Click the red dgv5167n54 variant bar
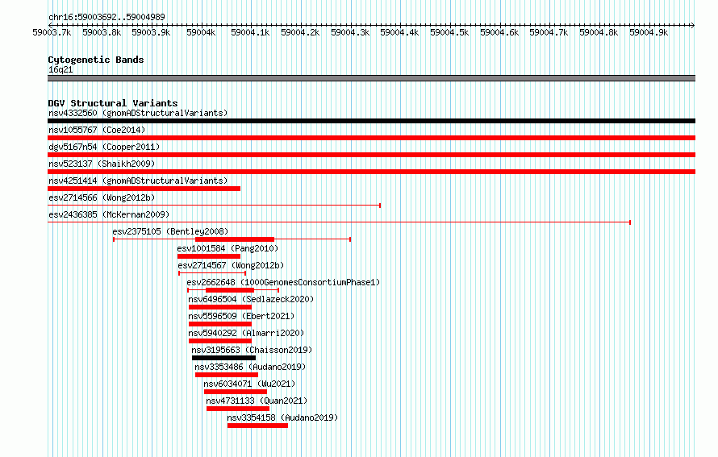718x457 pixels. (371, 155)
